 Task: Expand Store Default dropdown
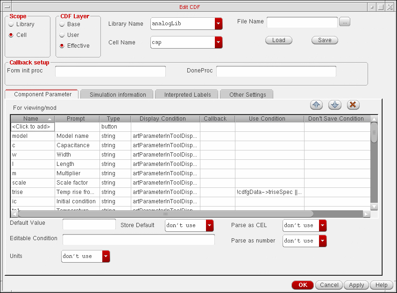pyautogui.click(x=209, y=225)
